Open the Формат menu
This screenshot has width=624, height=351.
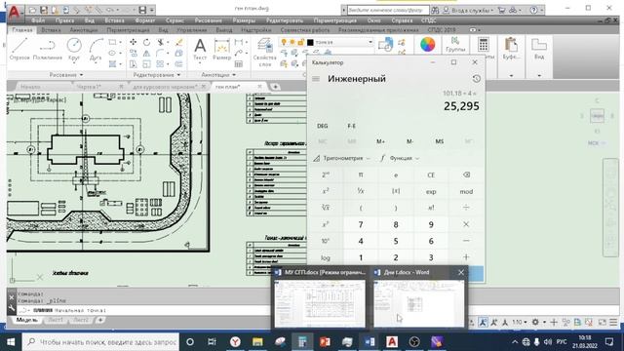[x=145, y=20]
